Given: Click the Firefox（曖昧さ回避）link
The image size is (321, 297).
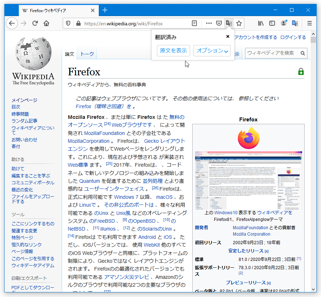Looking at the screenshot, I should (103, 106).
